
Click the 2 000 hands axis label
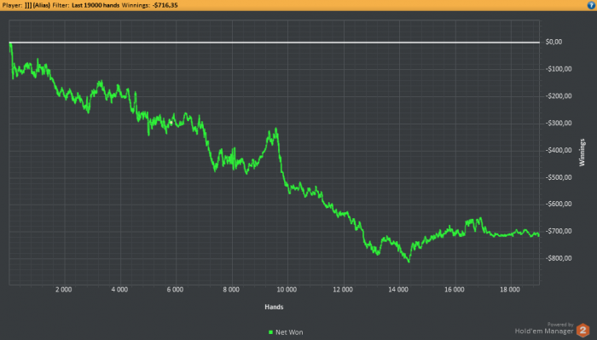tap(64, 290)
